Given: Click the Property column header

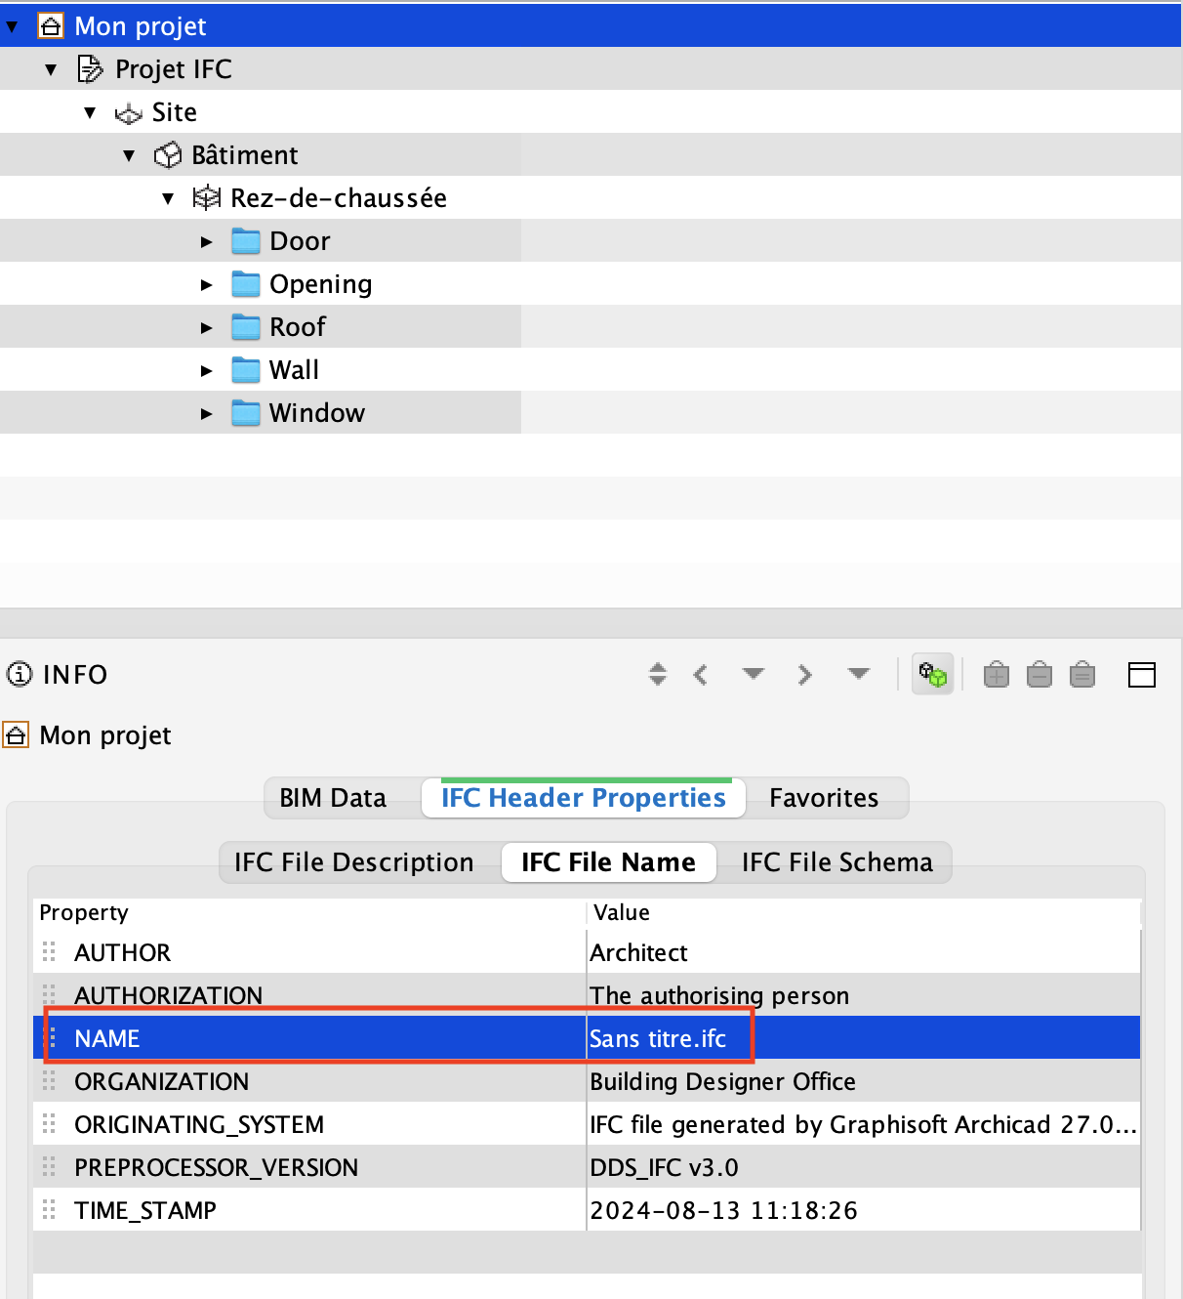Looking at the screenshot, I should coord(310,912).
